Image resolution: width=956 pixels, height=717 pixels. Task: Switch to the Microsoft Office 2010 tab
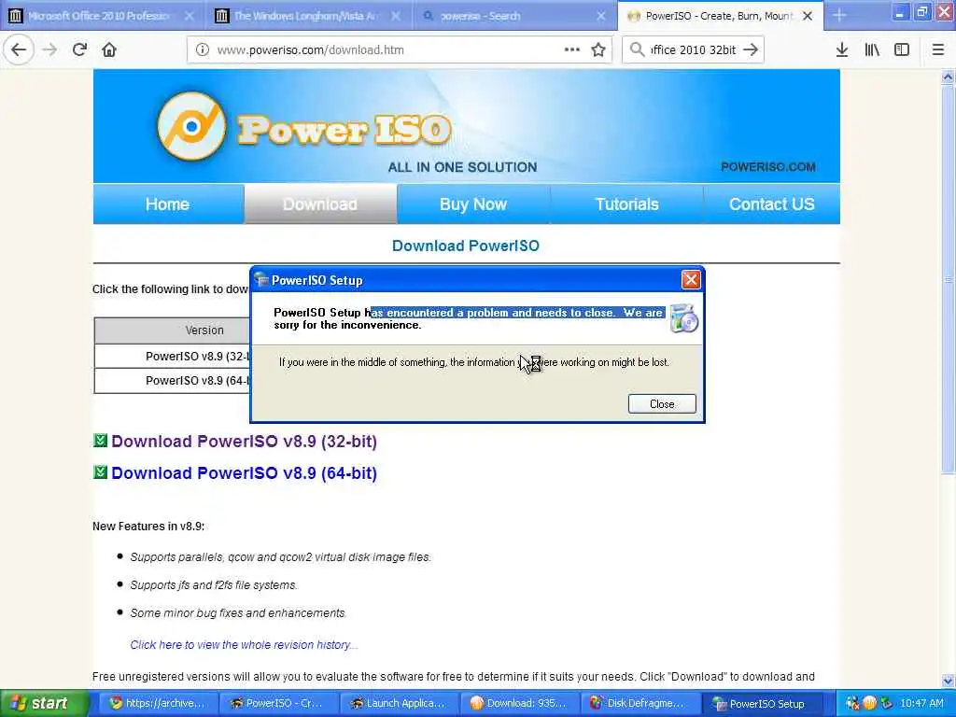pyautogui.click(x=103, y=16)
